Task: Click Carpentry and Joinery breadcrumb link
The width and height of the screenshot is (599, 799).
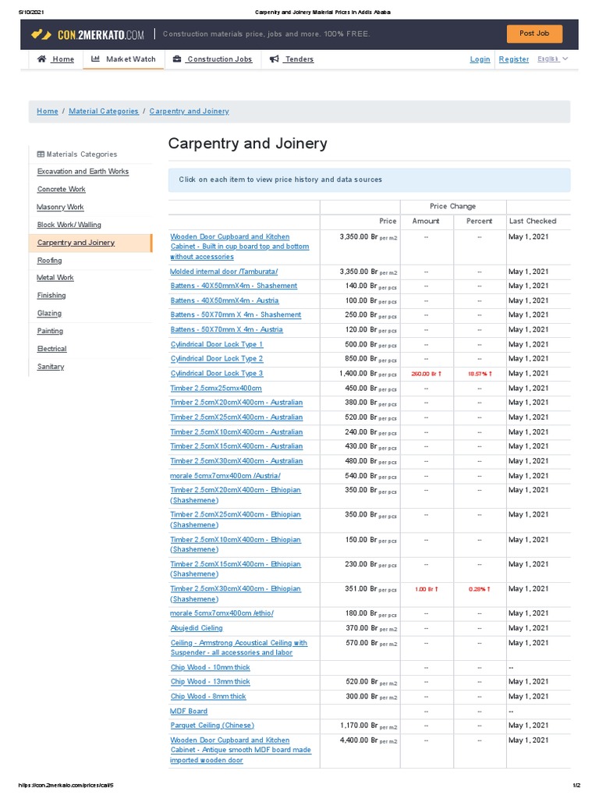Action: click(x=189, y=111)
